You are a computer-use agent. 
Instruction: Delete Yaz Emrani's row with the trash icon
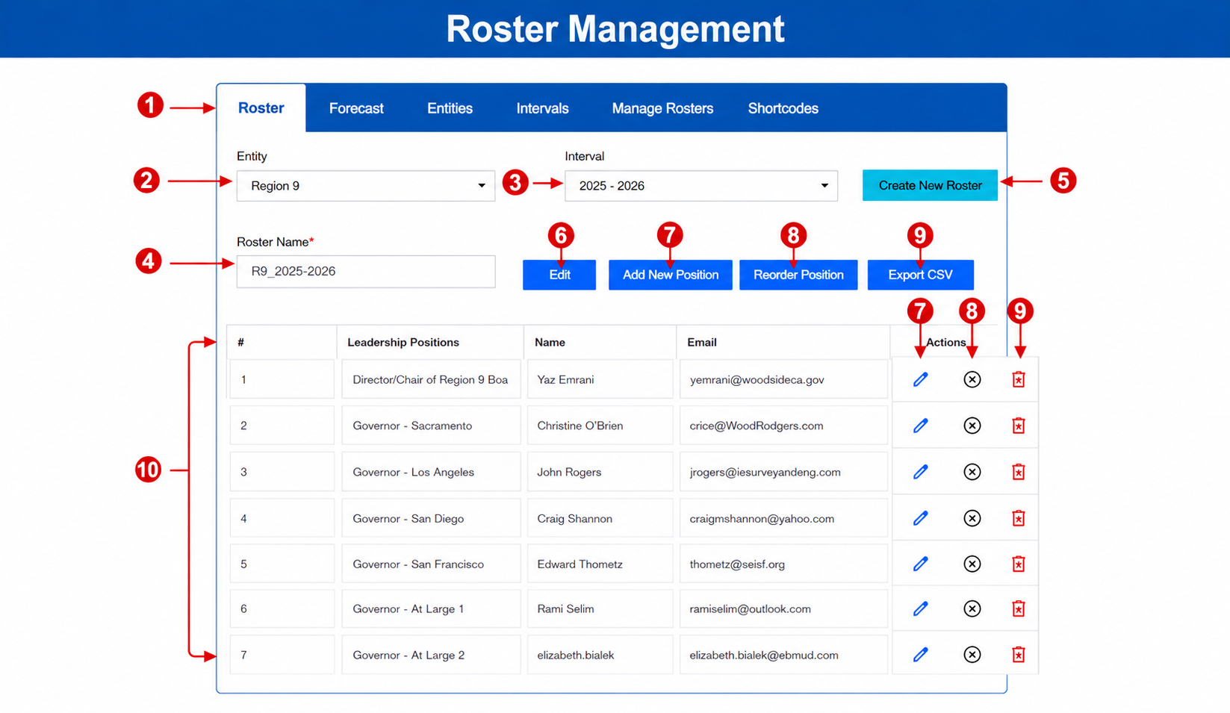[1019, 379]
